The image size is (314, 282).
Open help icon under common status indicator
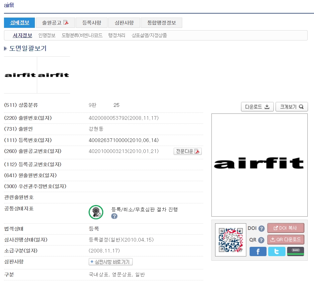click(x=115, y=216)
